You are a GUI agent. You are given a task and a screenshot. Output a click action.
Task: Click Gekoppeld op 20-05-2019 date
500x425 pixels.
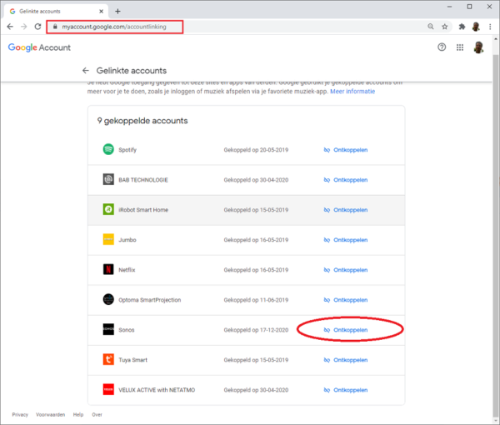click(256, 150)
